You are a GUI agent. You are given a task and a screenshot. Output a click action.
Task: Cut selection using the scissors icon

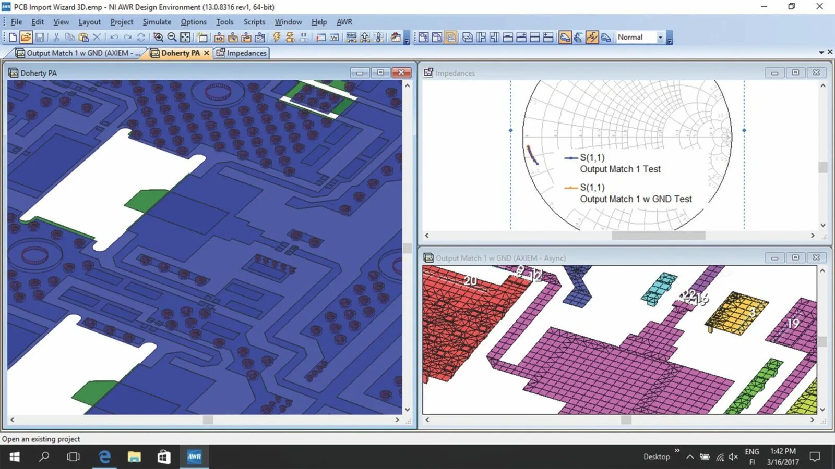click(56, 37)
